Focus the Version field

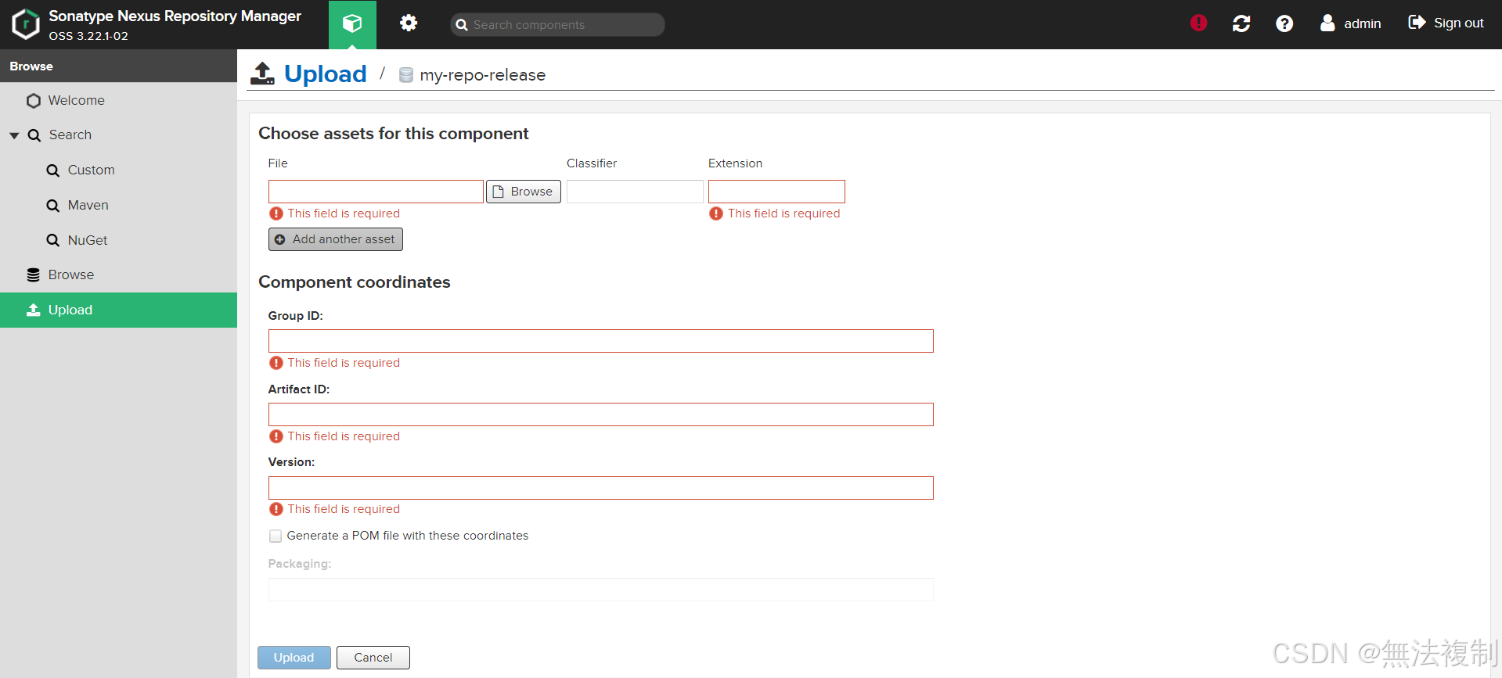coord(601,488)
